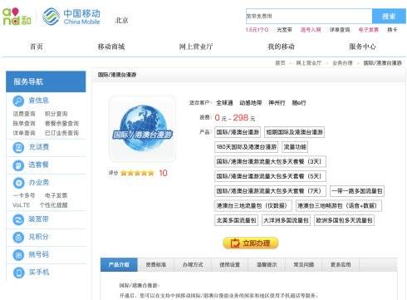Click the blue 搜索 button
The width and height of the screenshot is (407, 300).
389,17
